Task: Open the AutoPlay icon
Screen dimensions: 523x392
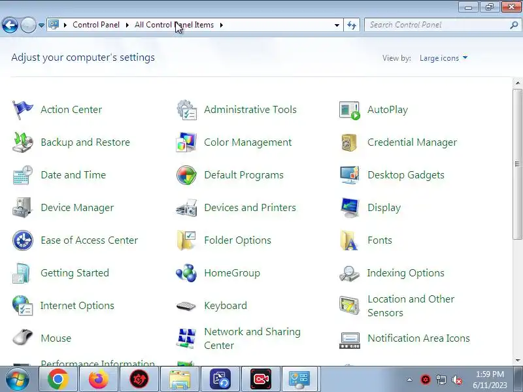Action: (350, 110)
